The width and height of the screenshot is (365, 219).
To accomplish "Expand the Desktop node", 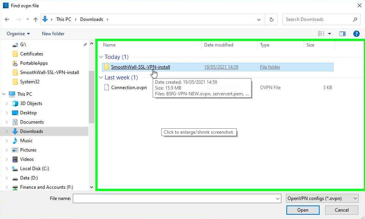I will click(x=7, y=113).
